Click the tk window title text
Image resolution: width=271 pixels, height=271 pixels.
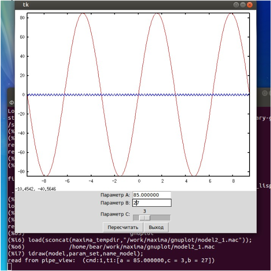pos(26,5)
